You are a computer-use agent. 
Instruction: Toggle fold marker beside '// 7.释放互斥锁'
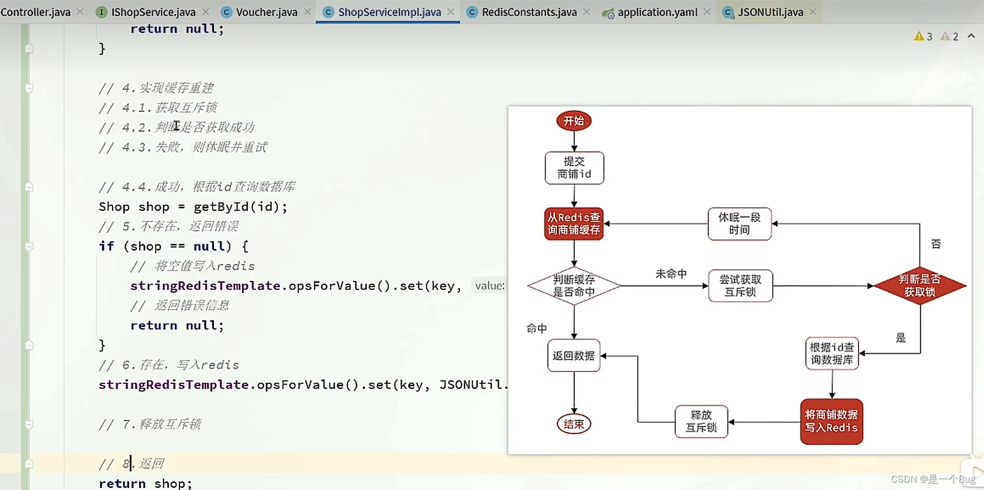29,424
